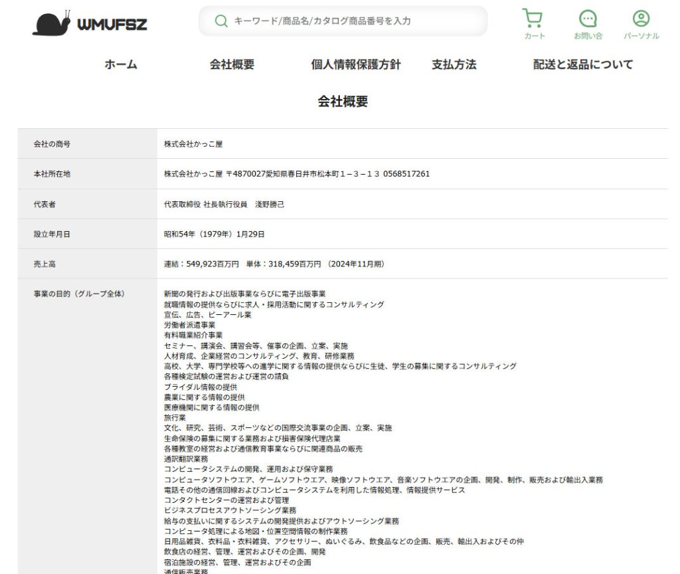
Task: Click the magnifier search icon
Action: (x=221, y=21)
